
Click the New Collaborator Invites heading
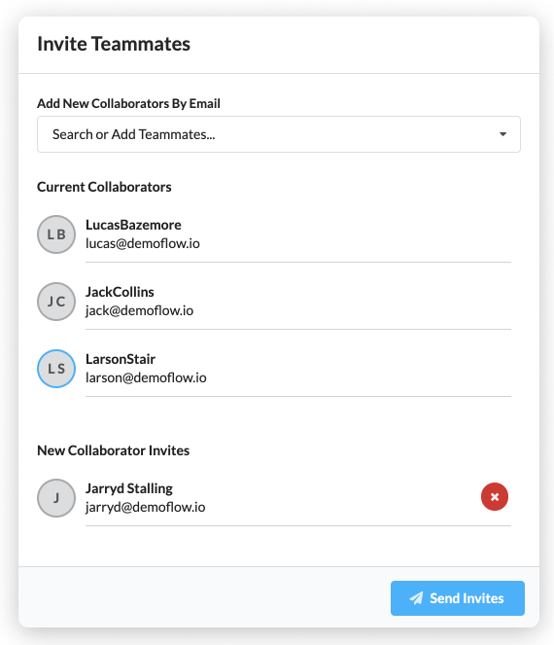(x=113, y=450)
